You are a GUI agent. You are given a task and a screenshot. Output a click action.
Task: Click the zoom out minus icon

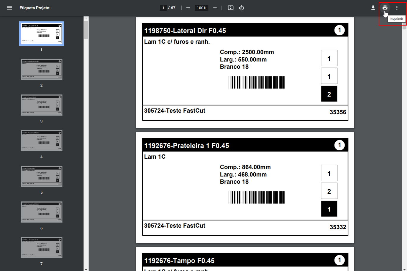click(188, 8)
